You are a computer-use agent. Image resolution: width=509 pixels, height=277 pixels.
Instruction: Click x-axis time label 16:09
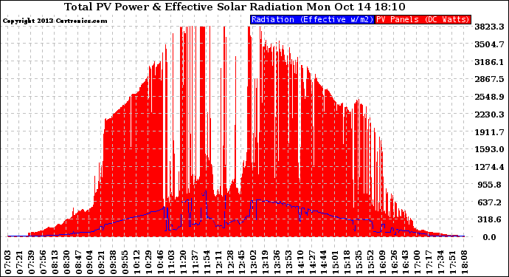tap(382, 262)
